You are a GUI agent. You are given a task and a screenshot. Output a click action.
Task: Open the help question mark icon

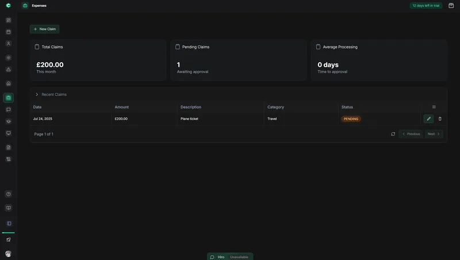click(9, 194)
